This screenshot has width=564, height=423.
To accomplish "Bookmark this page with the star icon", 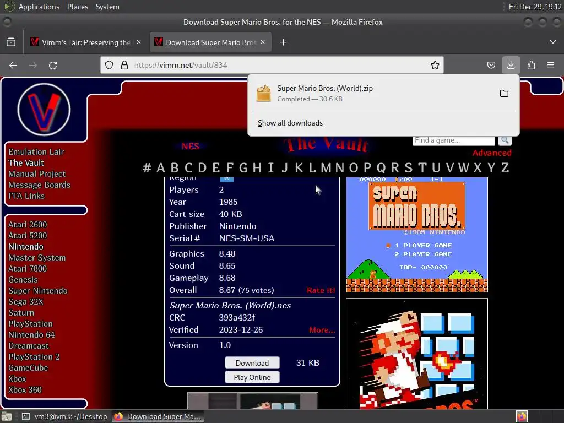I will click(x=435, y=65).
